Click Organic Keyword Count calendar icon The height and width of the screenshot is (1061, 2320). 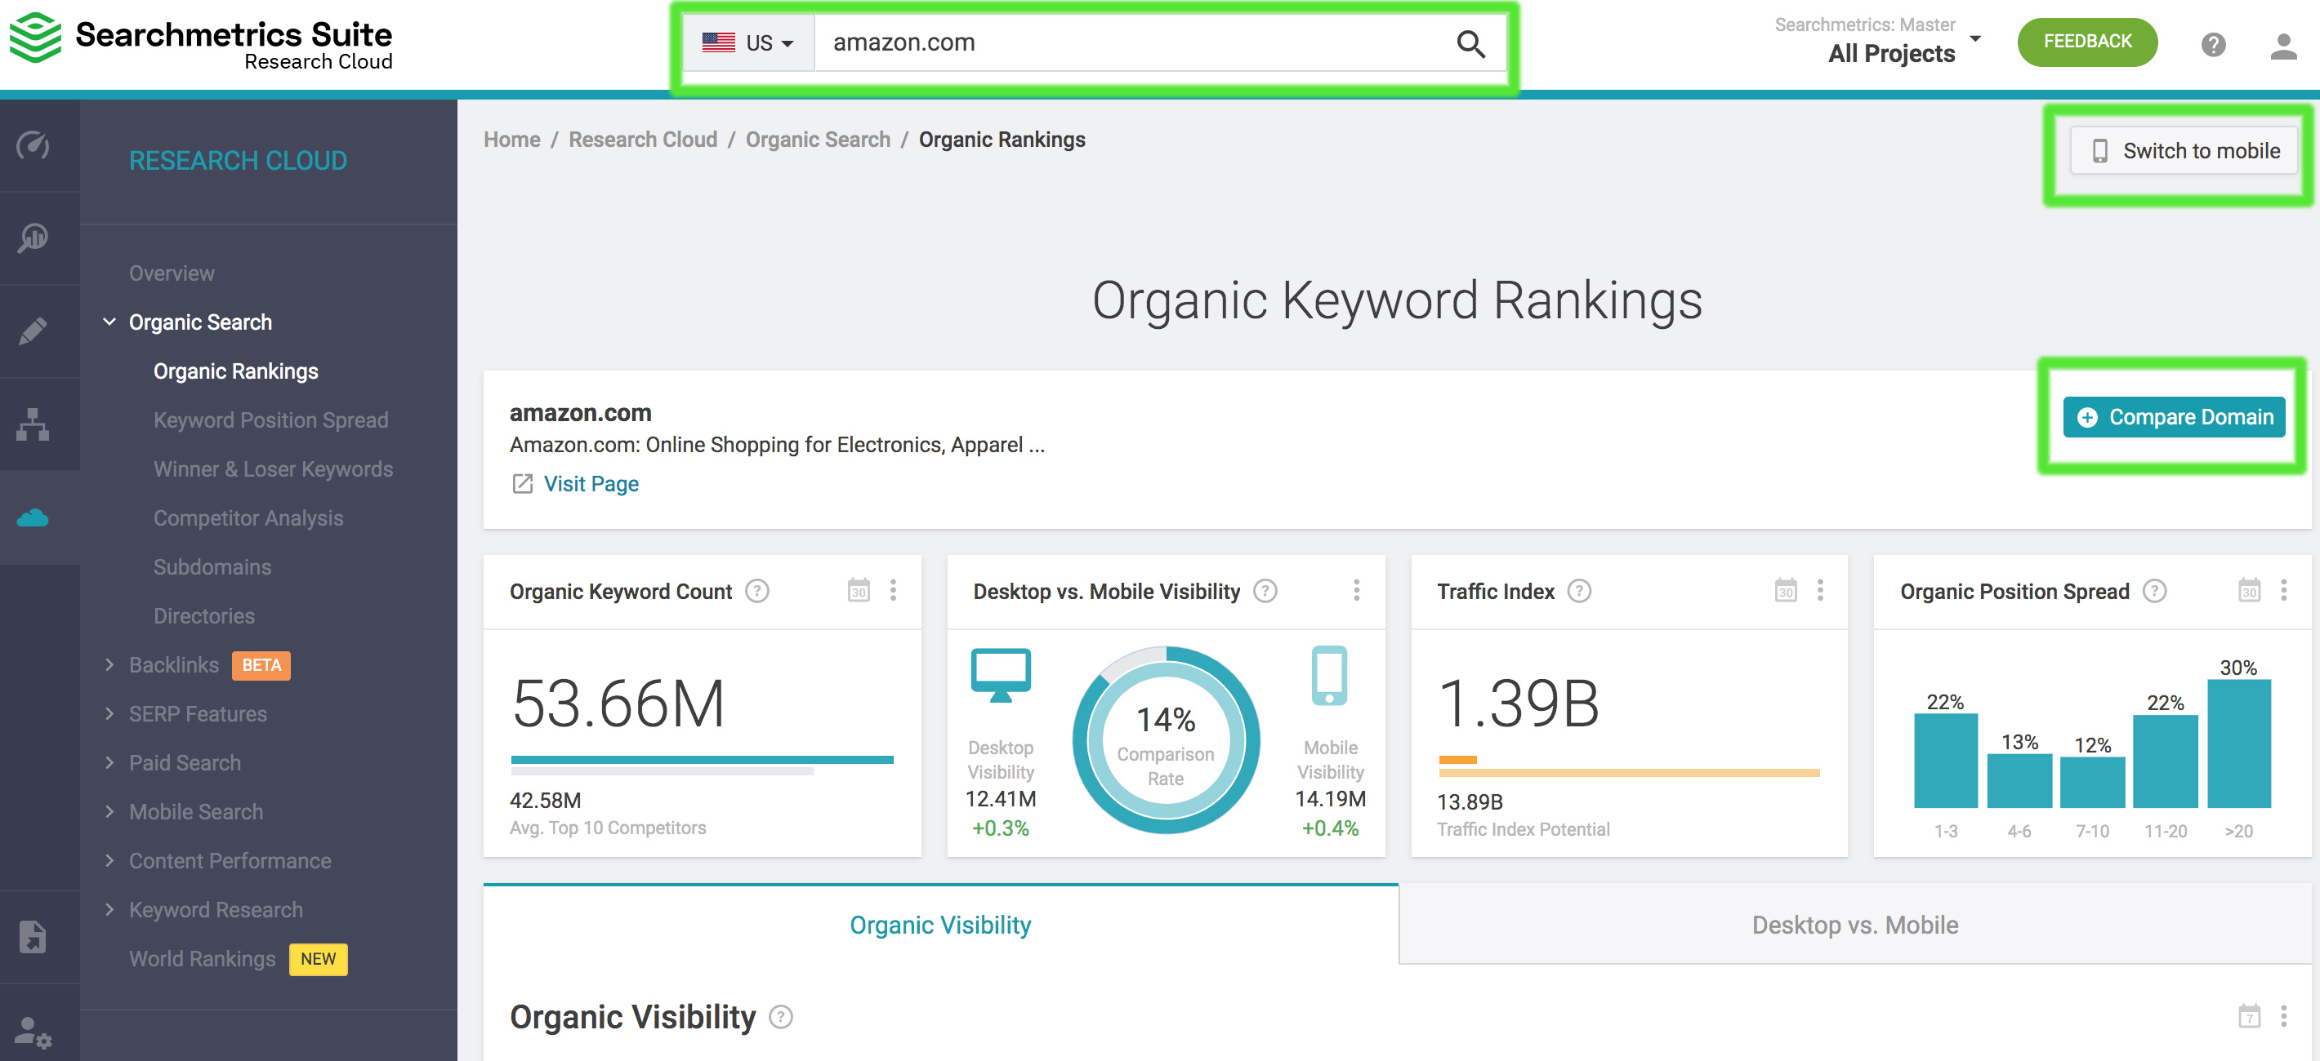859,590
